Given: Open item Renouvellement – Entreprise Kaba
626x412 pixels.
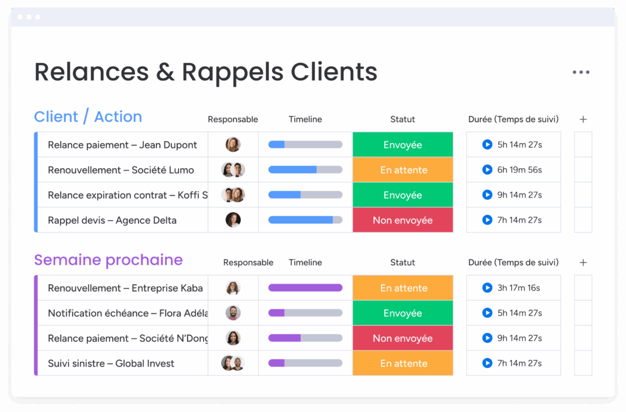Looking at the screenshot, I should (x=125, y=289).
